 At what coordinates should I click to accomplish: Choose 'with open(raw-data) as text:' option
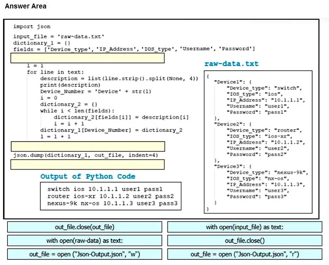(x=85, y=240)
